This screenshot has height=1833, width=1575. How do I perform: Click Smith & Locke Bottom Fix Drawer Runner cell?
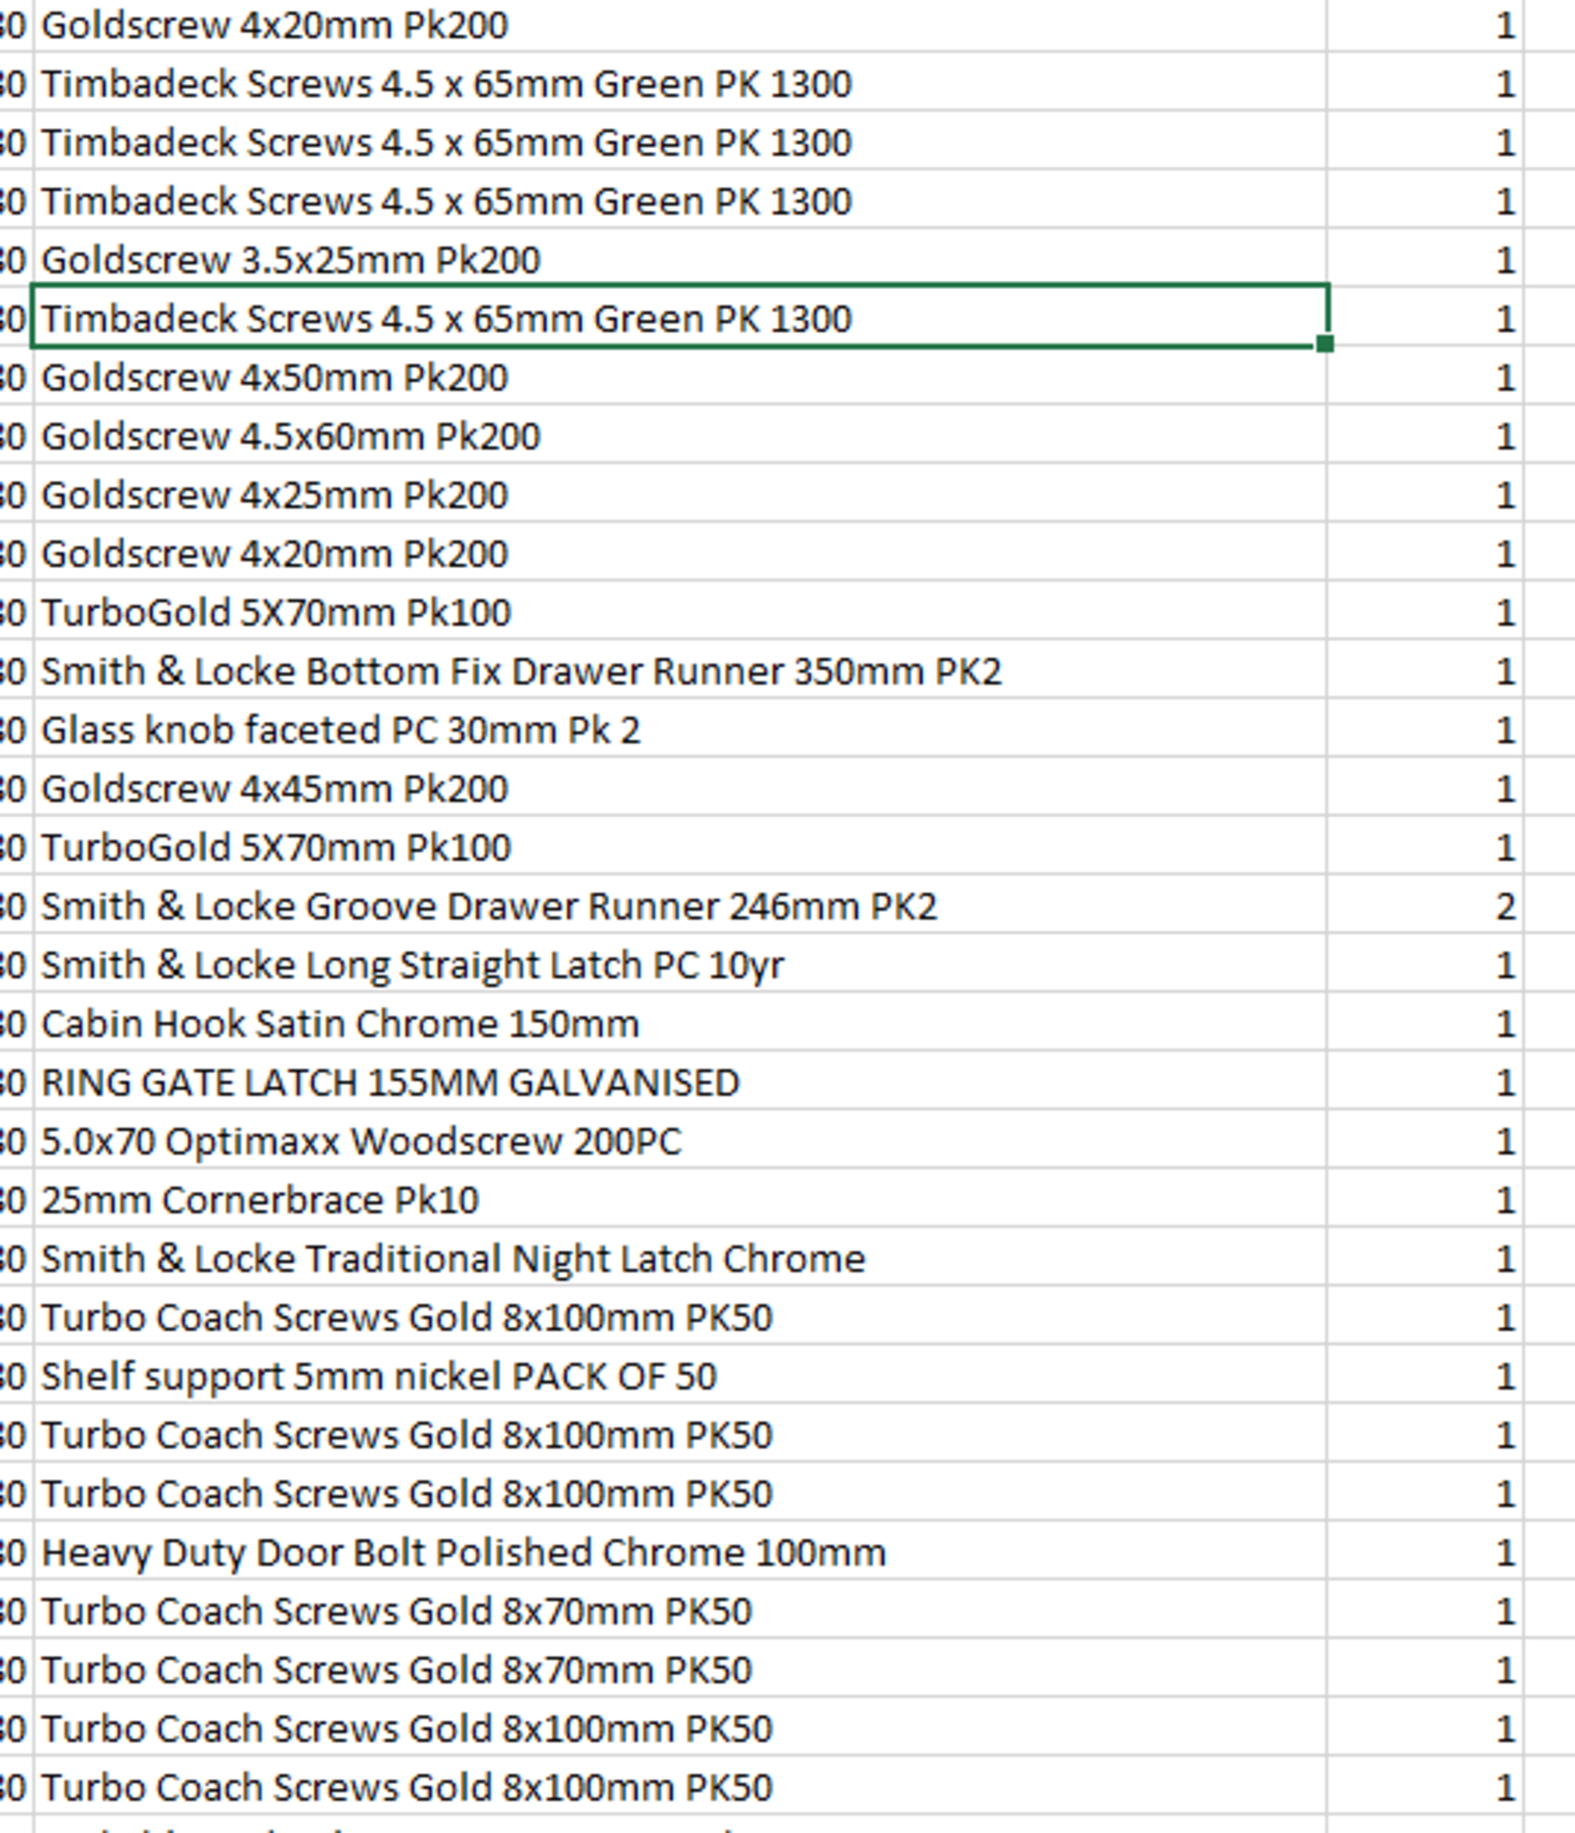pyautogui.click(x=680, y=670)
